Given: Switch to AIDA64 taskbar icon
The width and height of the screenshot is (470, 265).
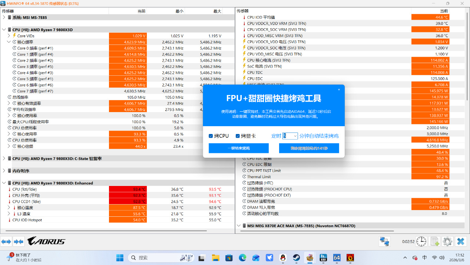Looking at the screenshot, I should click(337, 257).
